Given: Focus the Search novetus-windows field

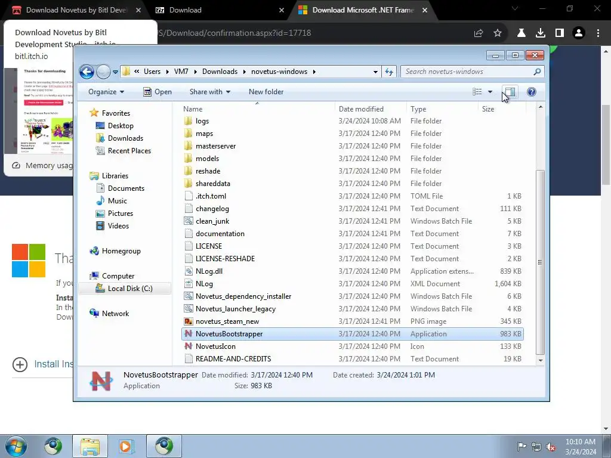Looking at the screenshot, I should pos(472,72).
